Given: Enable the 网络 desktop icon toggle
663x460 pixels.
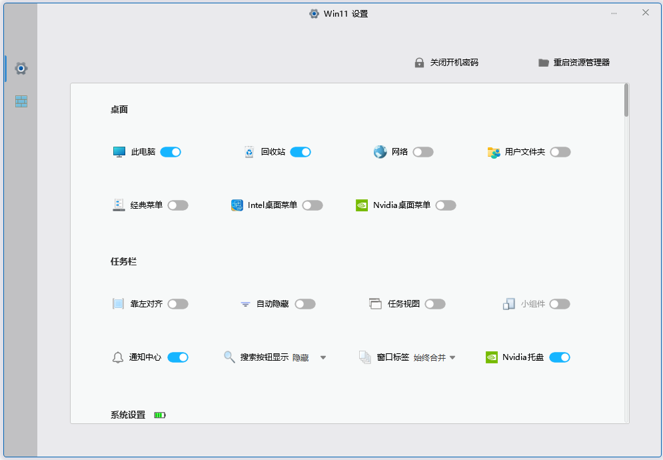Looking at the screenshot, I should point(423,152).
